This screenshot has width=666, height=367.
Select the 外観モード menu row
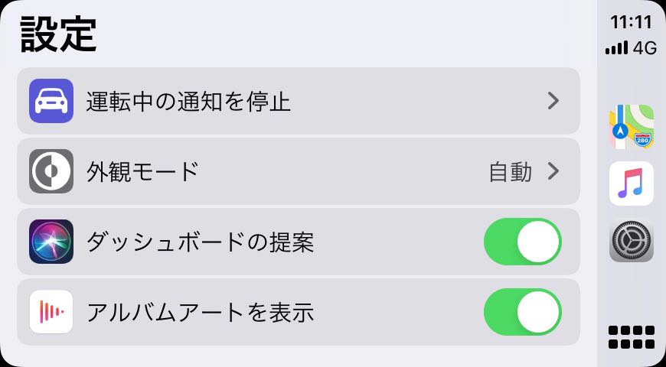click(x=298, y=171)
